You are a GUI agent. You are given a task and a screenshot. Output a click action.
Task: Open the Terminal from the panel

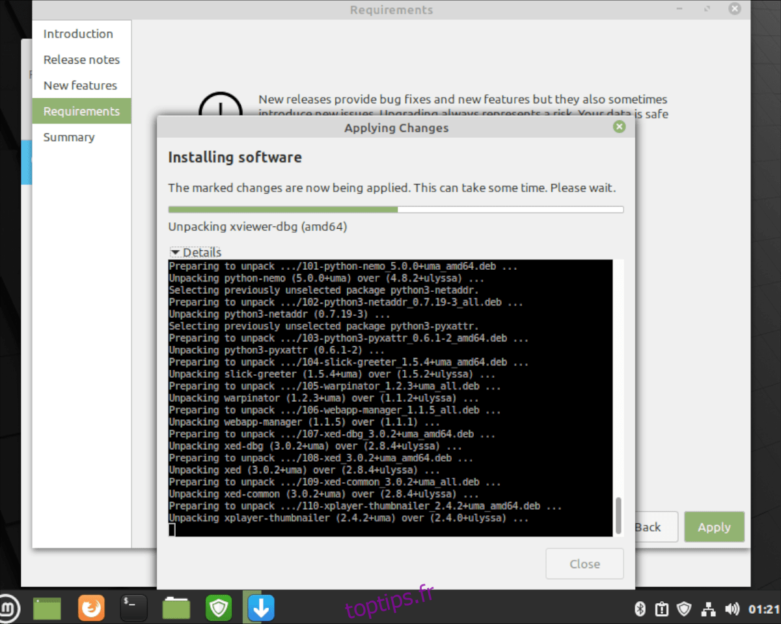click(x=133, y=608)
